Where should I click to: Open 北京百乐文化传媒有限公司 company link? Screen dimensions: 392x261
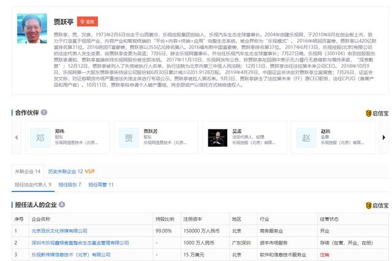(59, 231)
